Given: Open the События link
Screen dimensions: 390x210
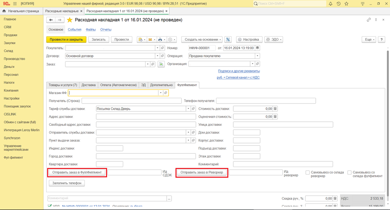Looking at the screenshot, I should [75, 30].
